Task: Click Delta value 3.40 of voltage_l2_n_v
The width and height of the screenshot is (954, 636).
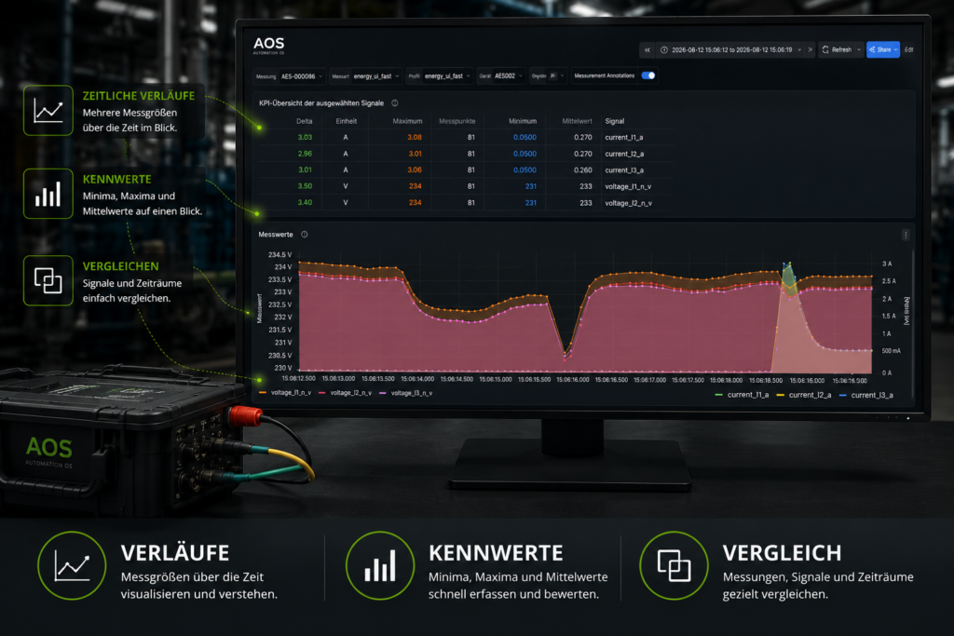Action: [x=305, y=202]
